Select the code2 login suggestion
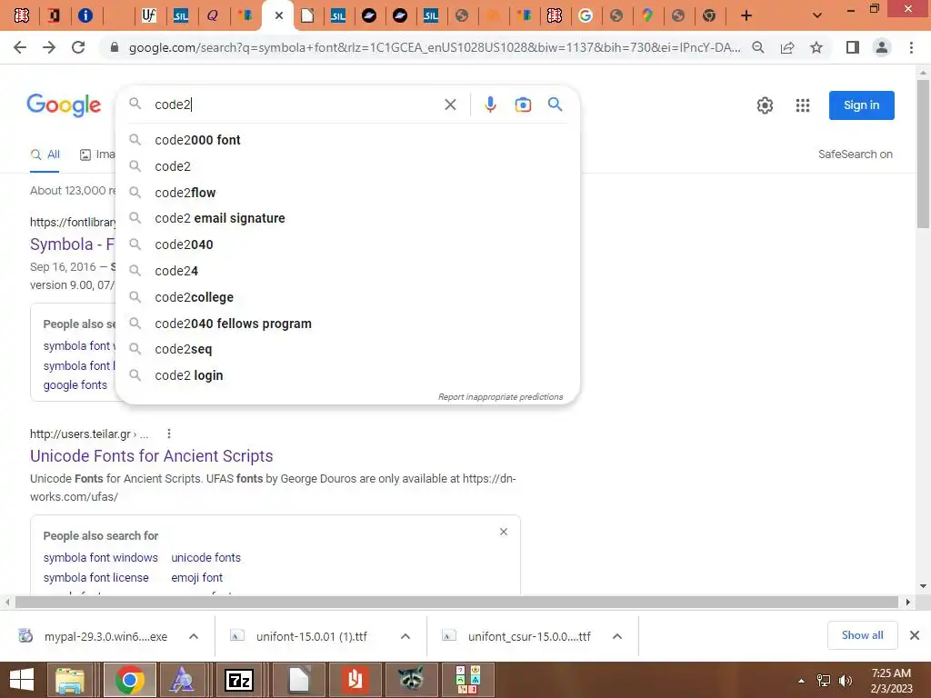The width and height of the screenshot is (931, 698). (x=347, y=375)
